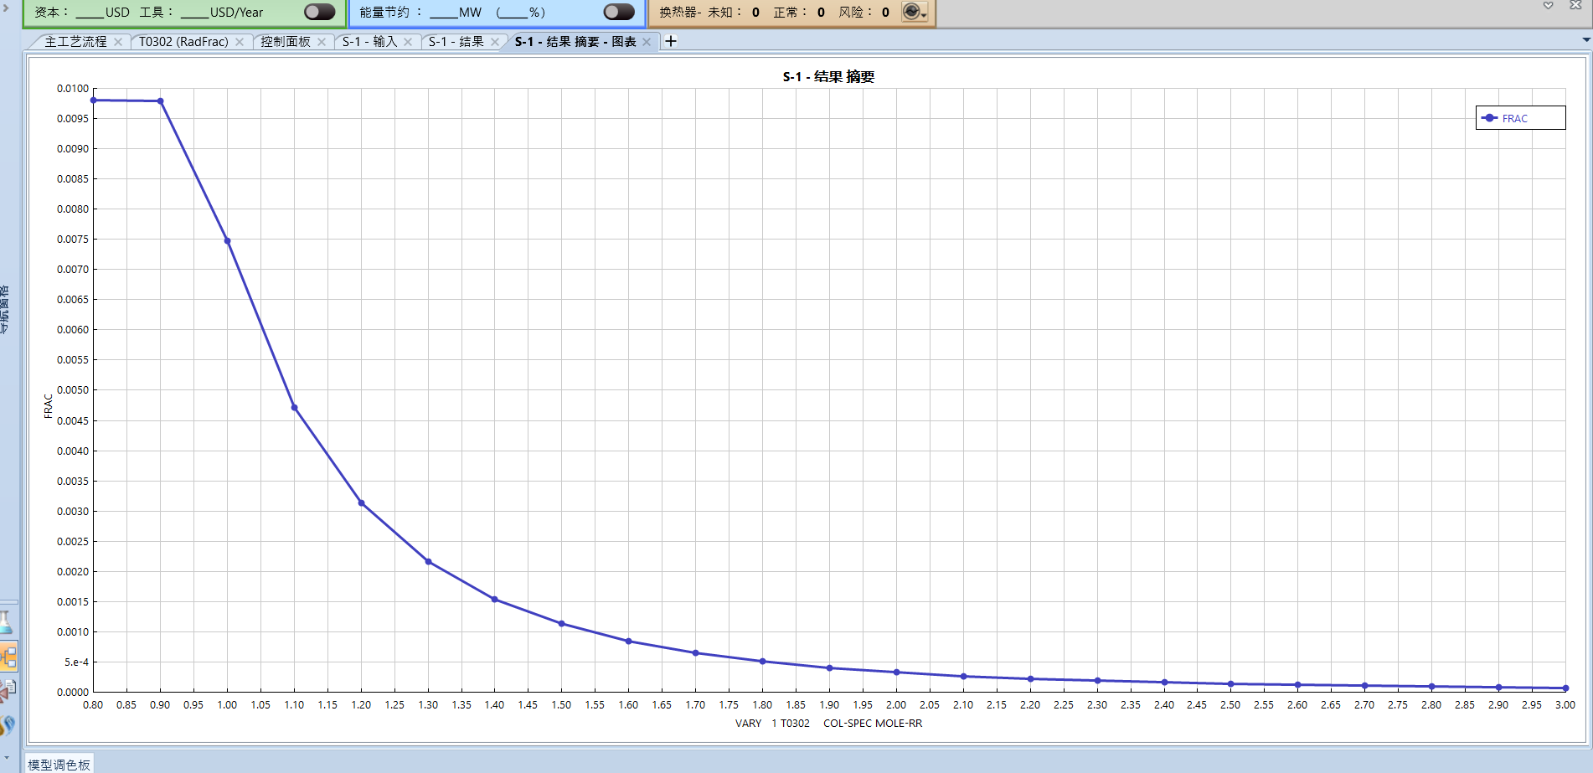The width and height of the screenshot is (1593, 773).
Task: Open the heat exchanger analysis options icon
Action: 914,12
